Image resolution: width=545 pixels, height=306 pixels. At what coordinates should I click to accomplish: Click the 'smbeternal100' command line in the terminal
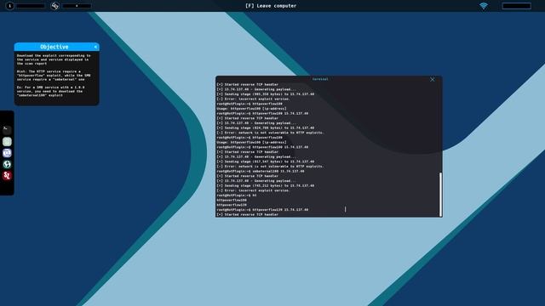point(261,172)
